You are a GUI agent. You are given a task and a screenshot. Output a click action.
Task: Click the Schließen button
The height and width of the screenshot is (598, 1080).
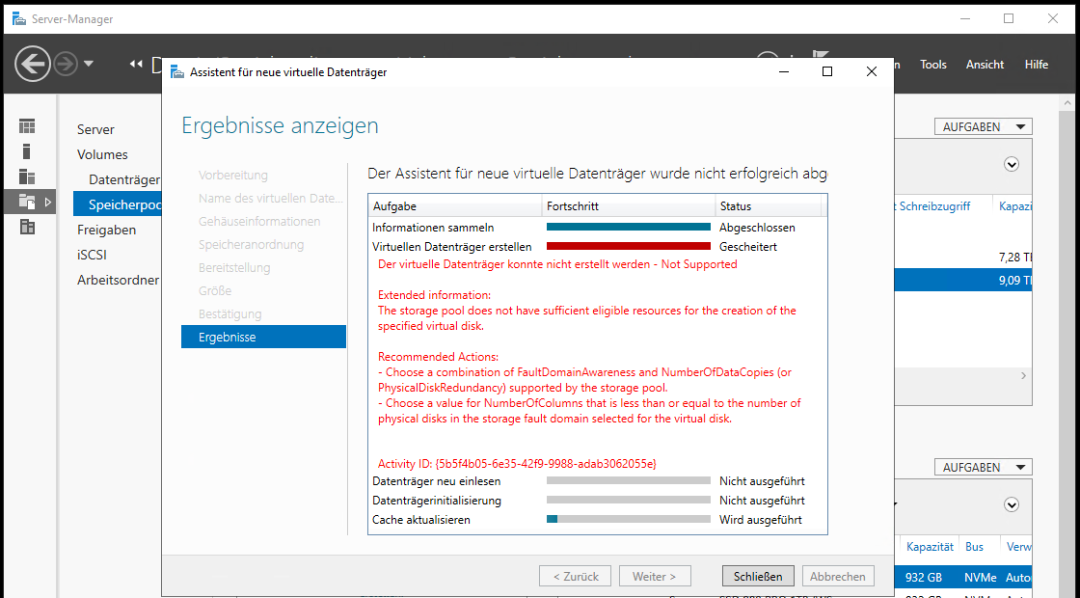[758, 576]
